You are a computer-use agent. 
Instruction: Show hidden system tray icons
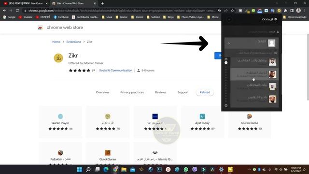[x=249, y=170]
